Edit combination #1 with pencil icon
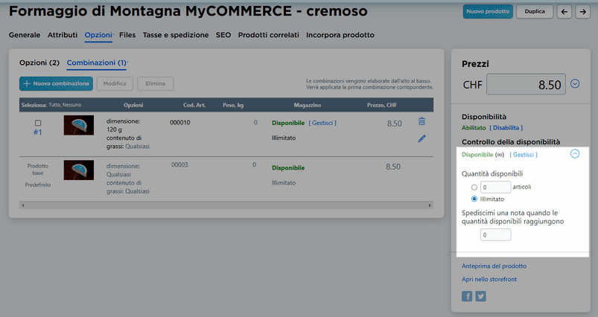Screen dimensions: 598x317 (422, 138)
